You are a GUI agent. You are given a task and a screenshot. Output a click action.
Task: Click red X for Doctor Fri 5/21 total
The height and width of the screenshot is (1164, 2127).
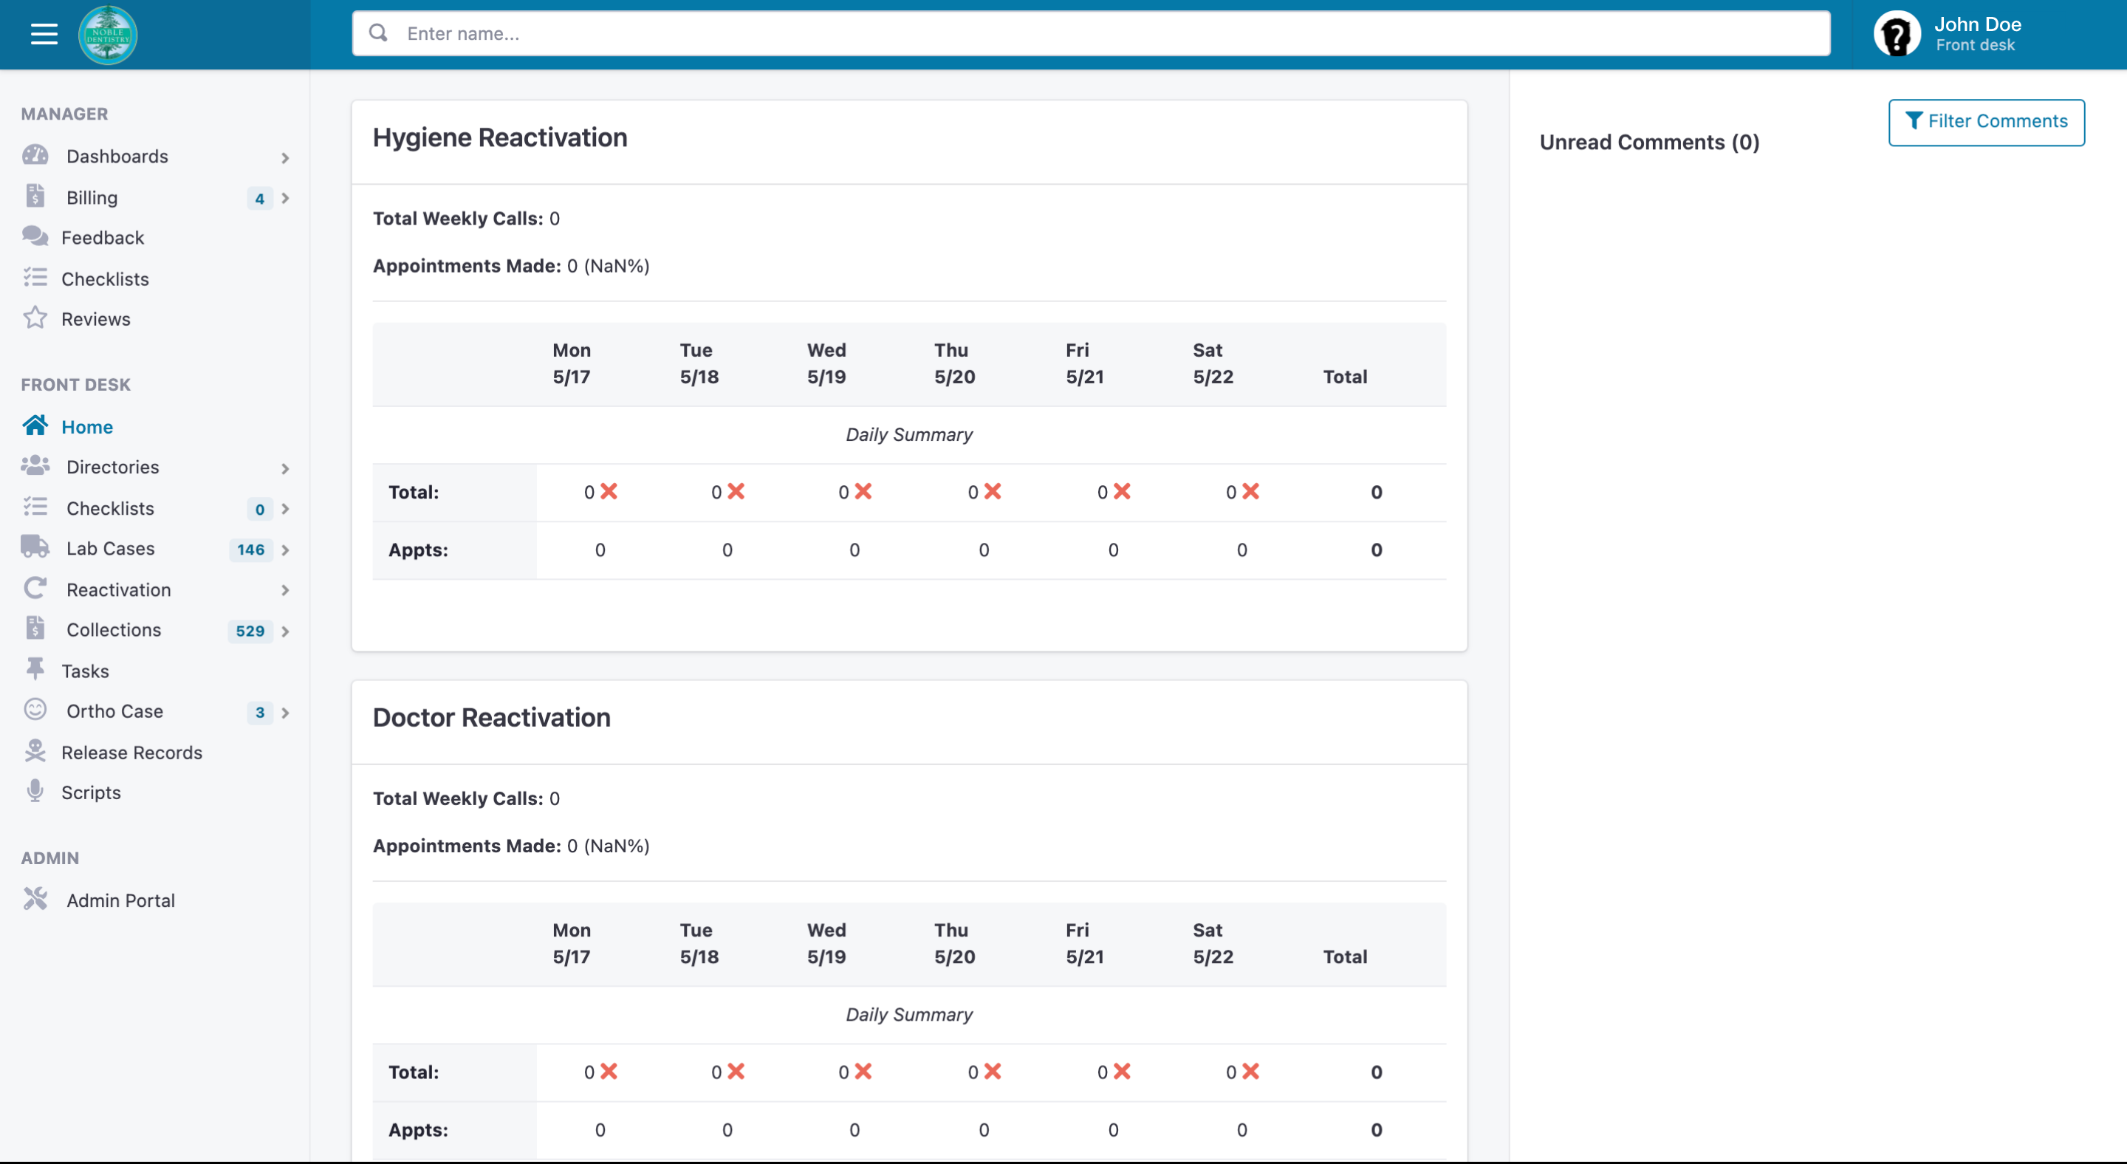(x=1122, y=1072)
